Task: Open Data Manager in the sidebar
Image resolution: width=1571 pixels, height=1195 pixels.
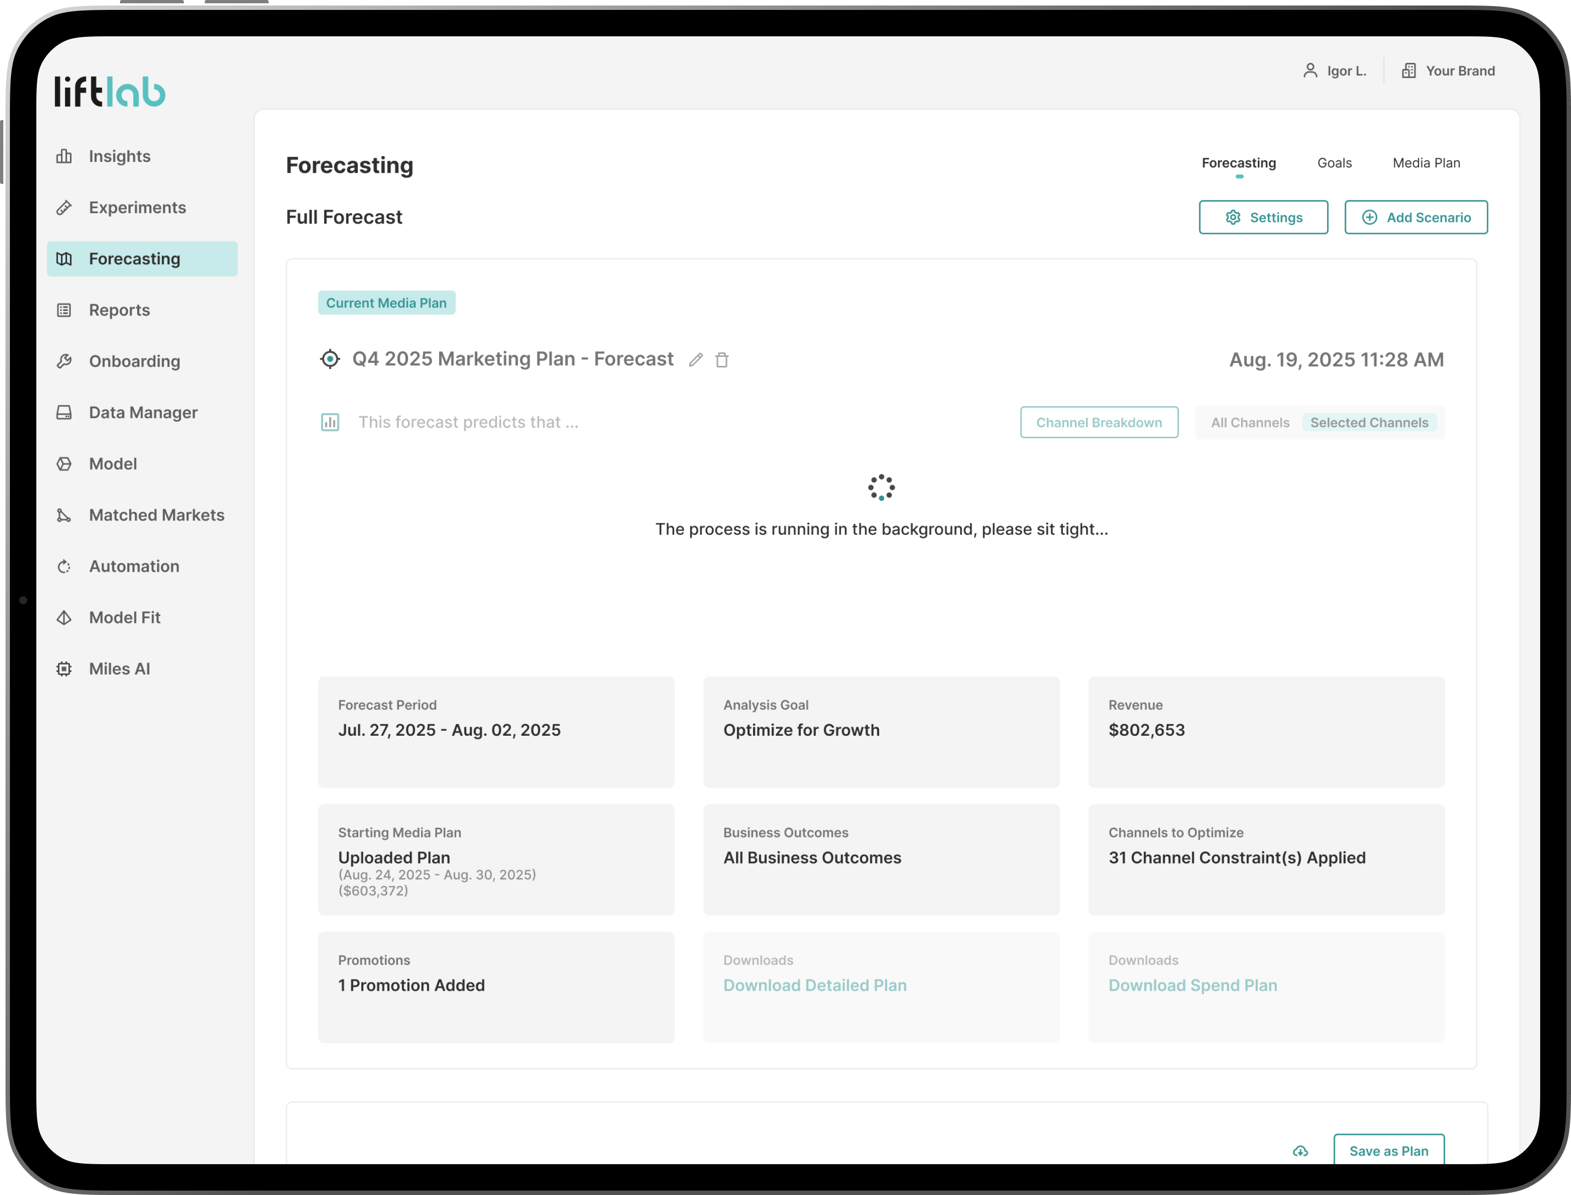Action: tap(143, 412)
